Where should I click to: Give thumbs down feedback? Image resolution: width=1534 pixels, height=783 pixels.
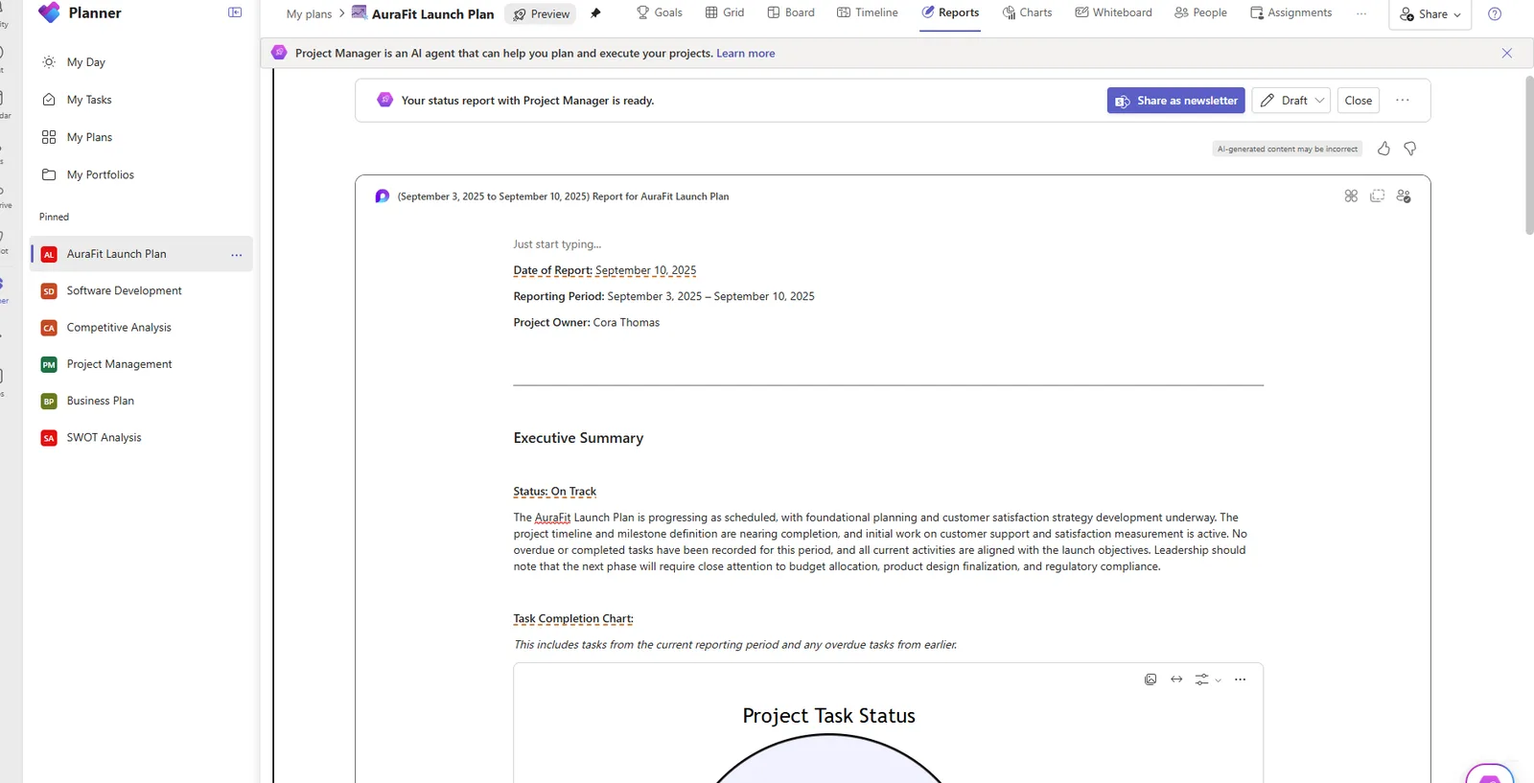click(x=1409, y=149)
